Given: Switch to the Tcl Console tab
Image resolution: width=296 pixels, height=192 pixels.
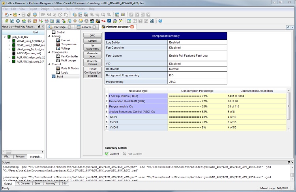Looking at the screenshot, I should click(23, 183).
